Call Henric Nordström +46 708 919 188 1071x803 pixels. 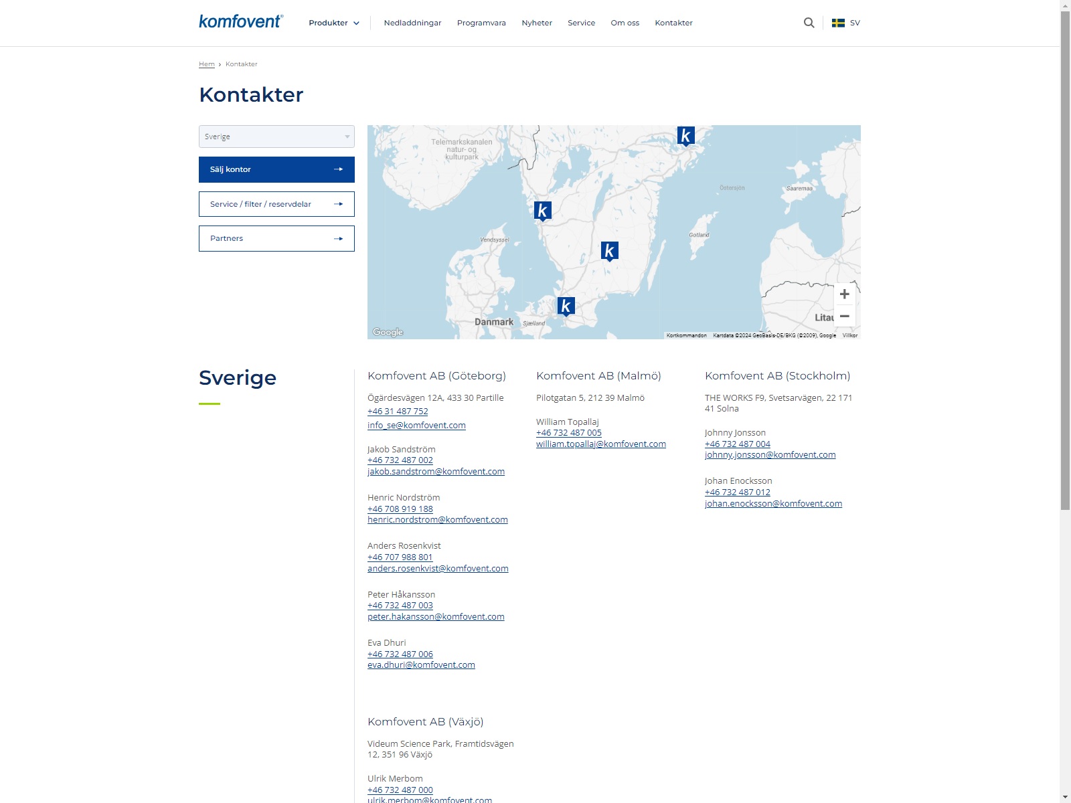(400, 509)
